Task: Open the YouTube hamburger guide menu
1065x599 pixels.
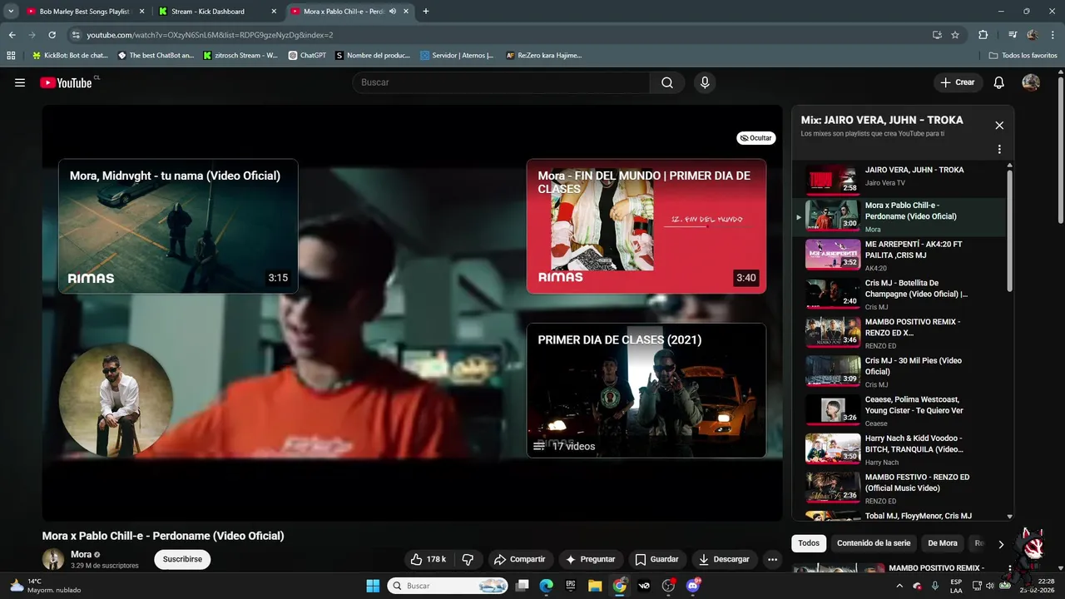Action: (x=20, y=82)
